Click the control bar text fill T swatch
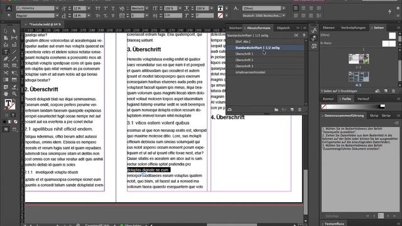 point(220,8)
